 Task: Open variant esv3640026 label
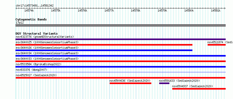pos(47,48)
